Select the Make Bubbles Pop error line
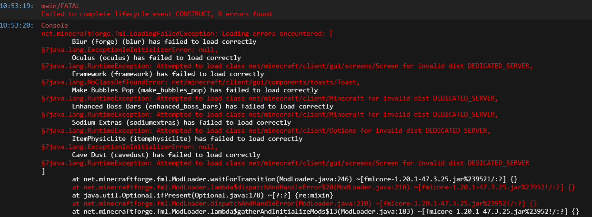Screen dimensions: 592x217 point(194,90)
